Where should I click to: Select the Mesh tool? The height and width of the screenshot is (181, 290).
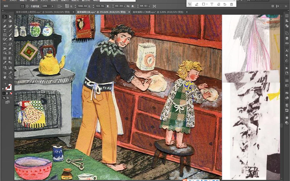pyautogui.click(x=5, y=58)
